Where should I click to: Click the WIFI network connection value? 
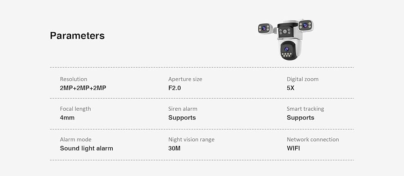pyautogui.click(x=293, y=149)
